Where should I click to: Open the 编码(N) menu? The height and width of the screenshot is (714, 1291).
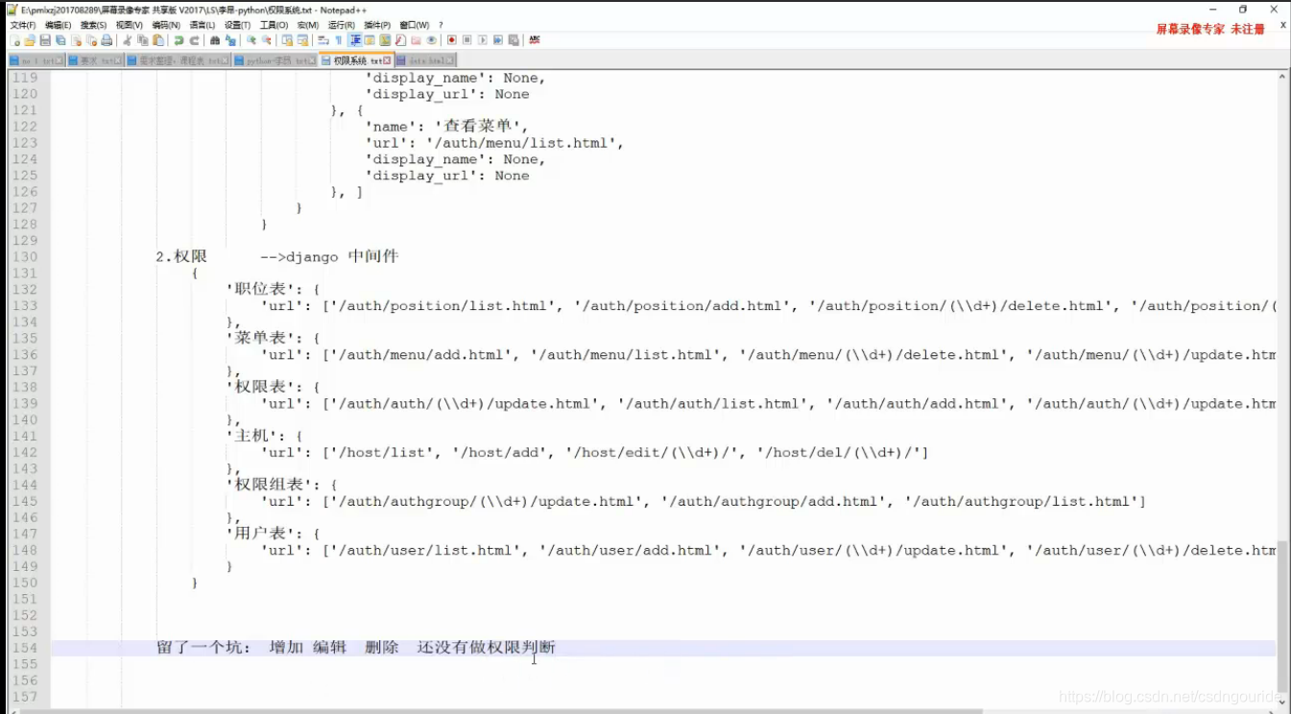[x=165, y=25]
